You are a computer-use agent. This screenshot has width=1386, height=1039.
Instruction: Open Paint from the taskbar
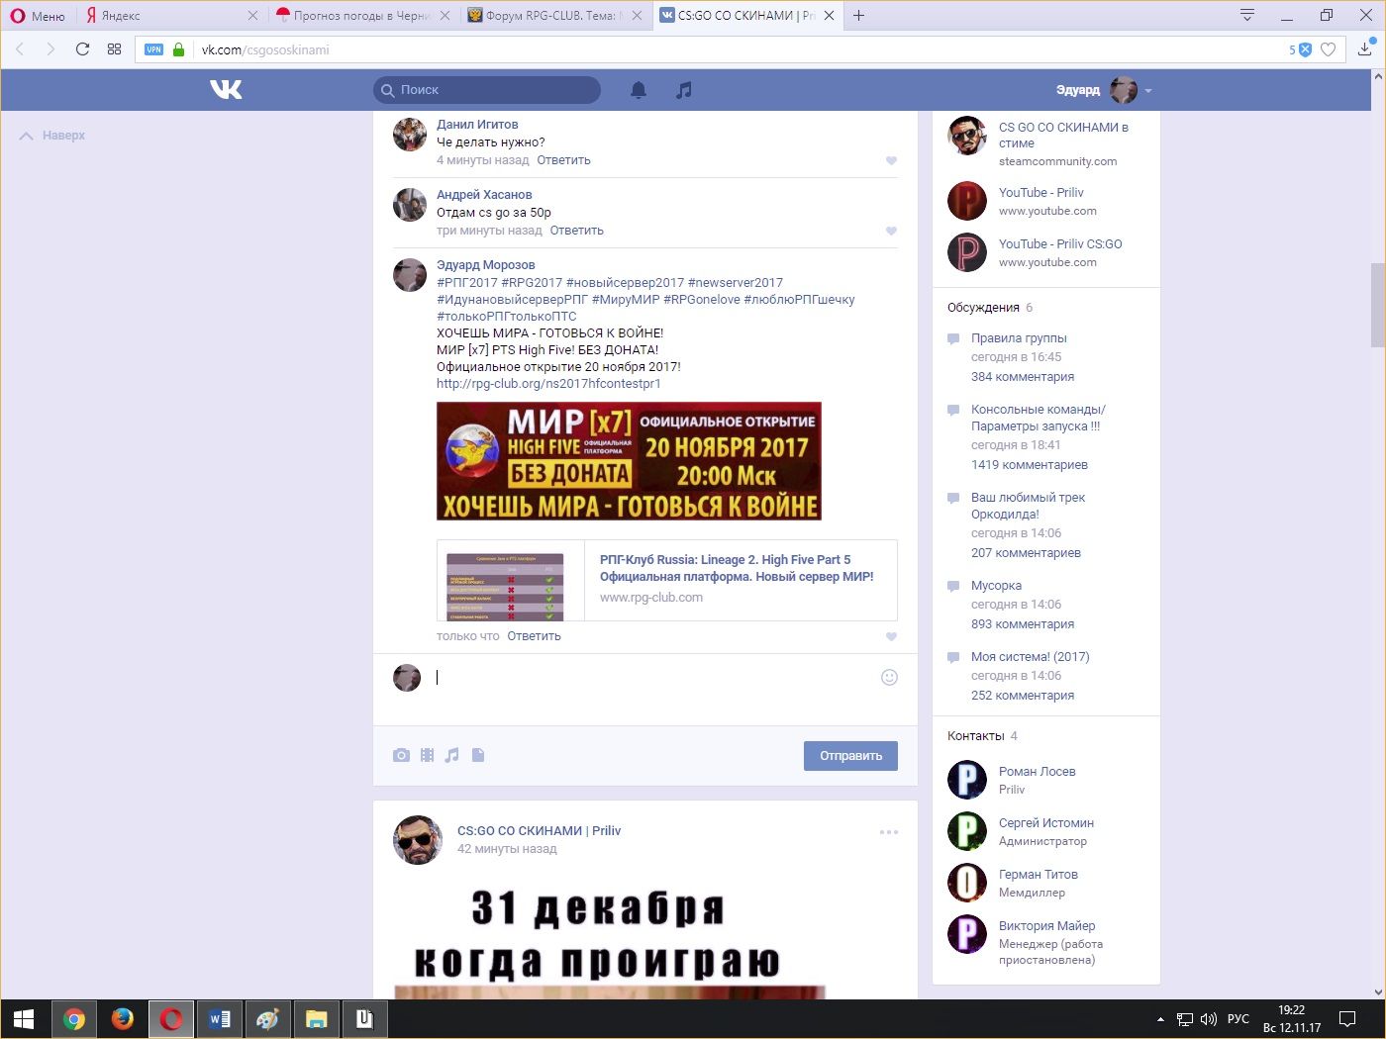point(267,1019)
